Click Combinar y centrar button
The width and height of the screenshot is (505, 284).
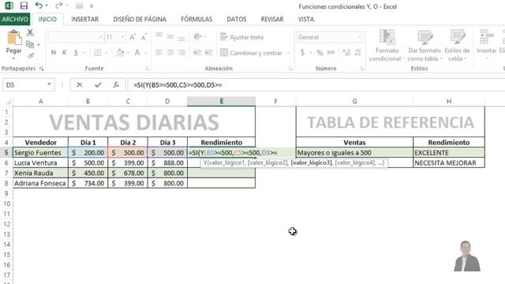point(252,53)
